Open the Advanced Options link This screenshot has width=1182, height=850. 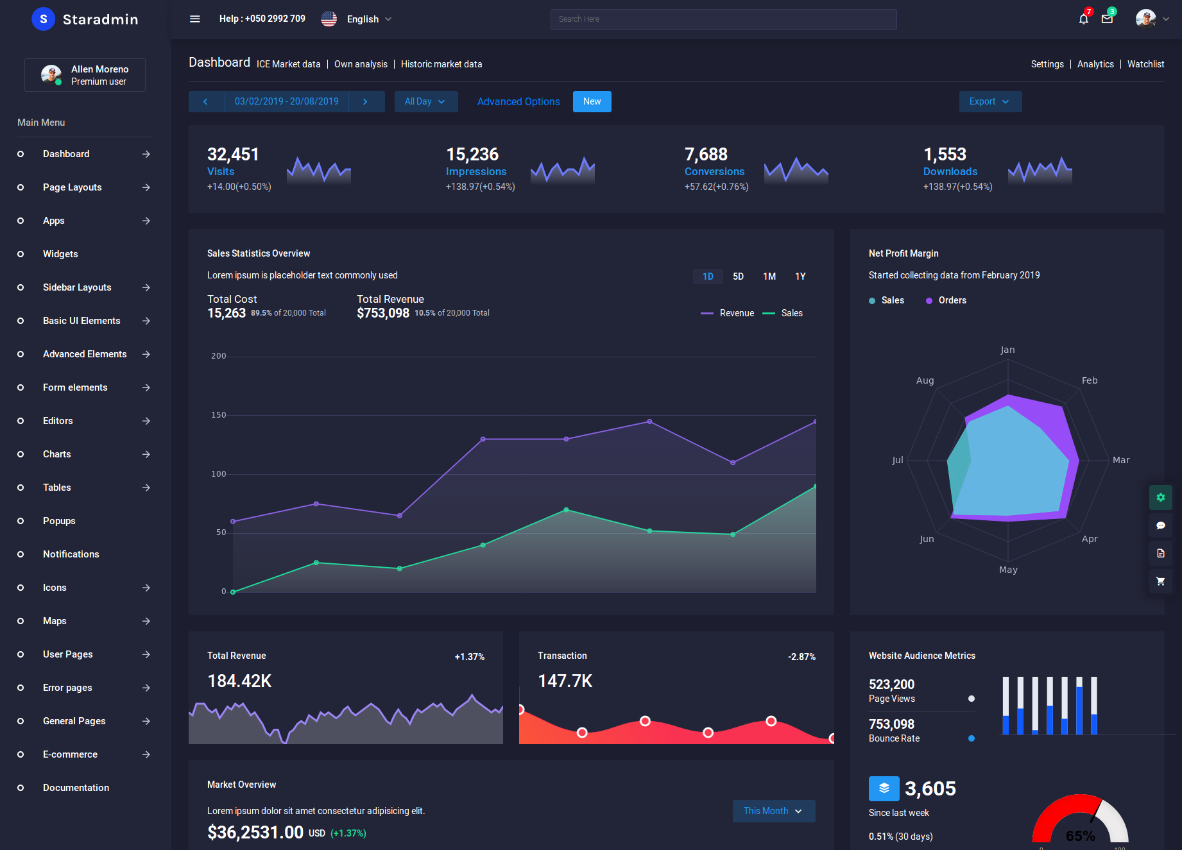[x=518, y=102]
